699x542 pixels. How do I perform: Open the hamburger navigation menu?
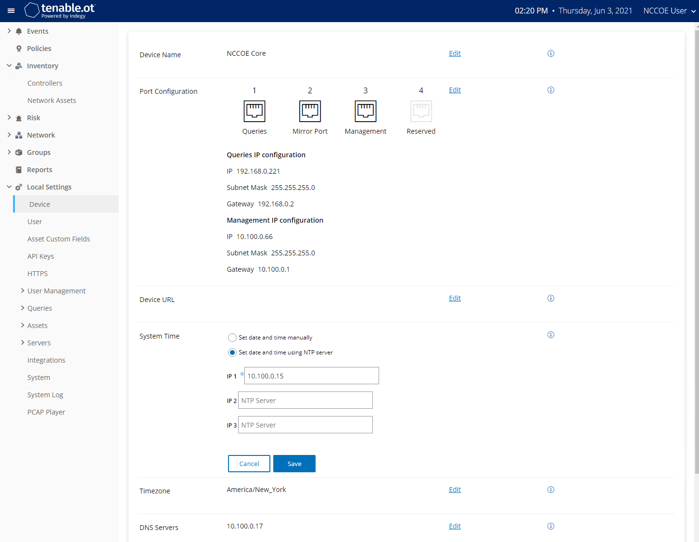[x=11, y=11]
